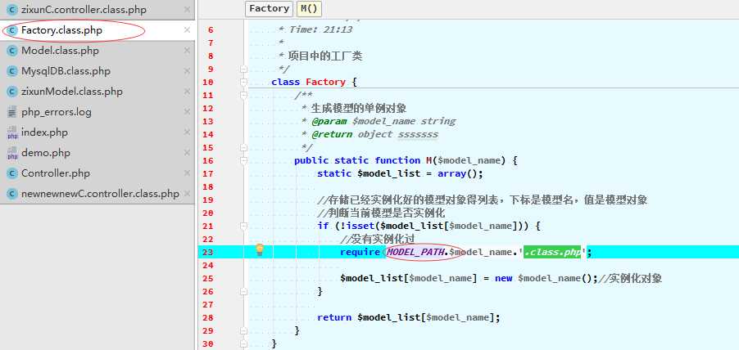Close the newnewnewC.controller.class.php tab
The image size is (739, 350).
(187, 194)
